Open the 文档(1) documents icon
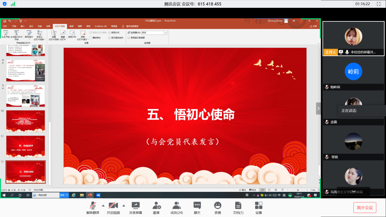This screenshot has height=217, width=386. tap(238, 206)
